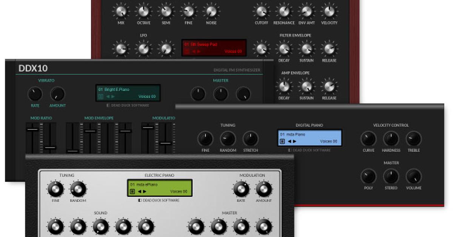The width and height of the screenshot is (453, 237).
Task: Click the MIX knob on the red synth
Action: point(120,11)
